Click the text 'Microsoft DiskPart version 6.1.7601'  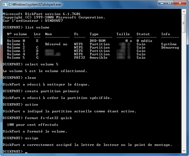click(42, 14)
